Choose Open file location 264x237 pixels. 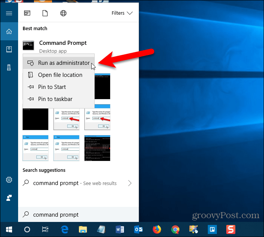[x=58, y=75]
